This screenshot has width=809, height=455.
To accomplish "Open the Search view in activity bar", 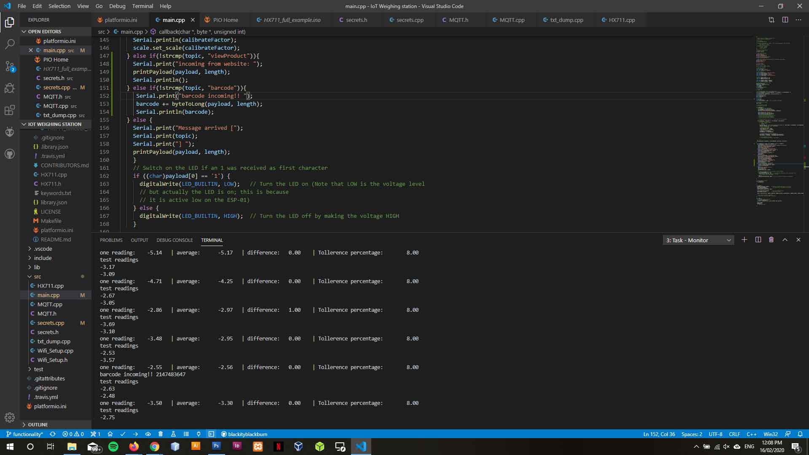I will 10,44.
